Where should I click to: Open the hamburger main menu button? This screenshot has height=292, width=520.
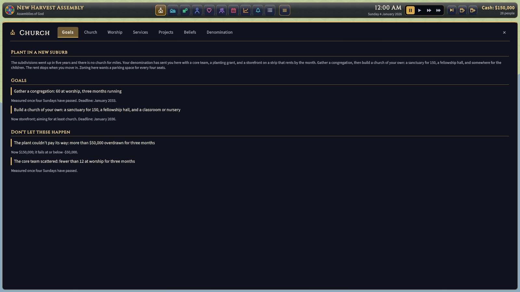point(285,10)
